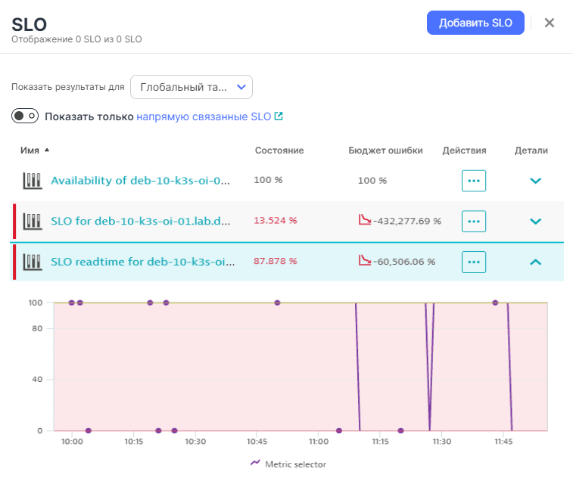The height and width of the screenshot is (478, 573).
Task: Expand details for SLO for deb-10-k3s row
Action: (535, 222)
